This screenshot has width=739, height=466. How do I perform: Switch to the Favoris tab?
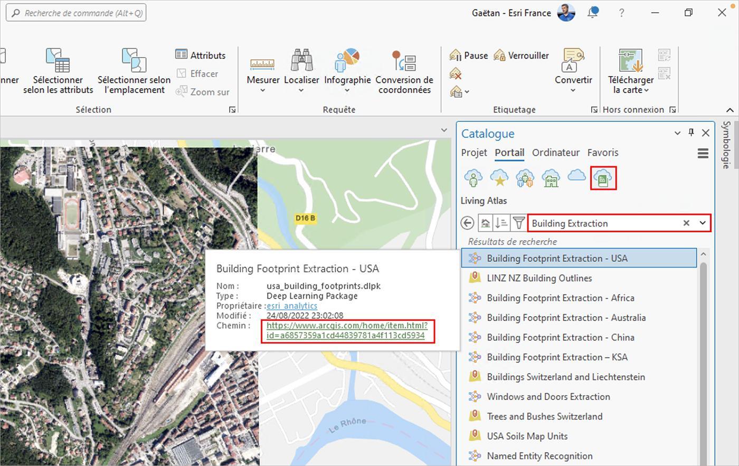point(603,153)
